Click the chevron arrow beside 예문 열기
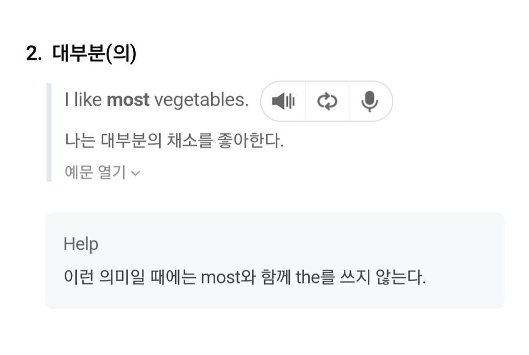The height and width of the screenshot is (355, 529). tap(135, 173)
